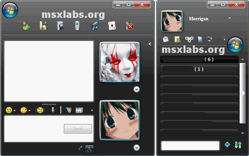Open dropdown arrow next to wink emoticon
249x156 pixels.
(x=29, y=110)
